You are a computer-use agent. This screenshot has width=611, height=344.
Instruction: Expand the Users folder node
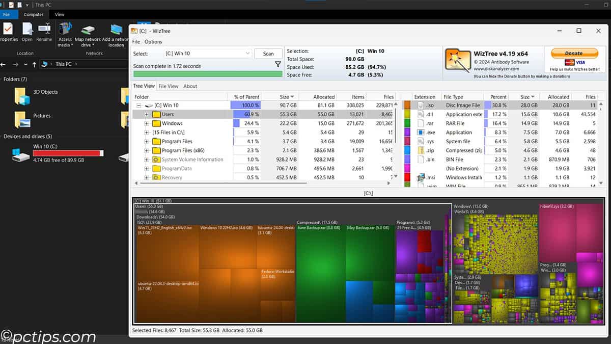(146, 114)
